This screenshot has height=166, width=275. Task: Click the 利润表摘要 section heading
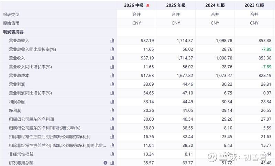tap(13, 32)
